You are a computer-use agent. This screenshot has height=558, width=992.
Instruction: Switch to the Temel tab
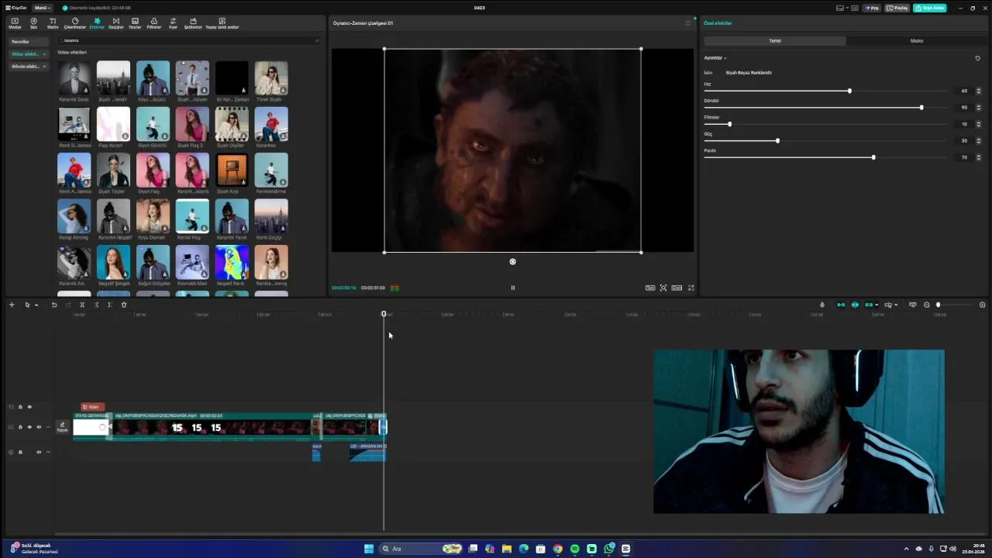[x=775, y=40]
